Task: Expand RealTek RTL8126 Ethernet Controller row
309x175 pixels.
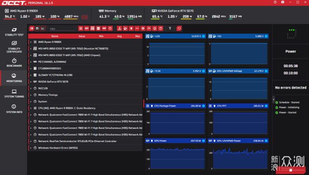Action: point(31,142)
